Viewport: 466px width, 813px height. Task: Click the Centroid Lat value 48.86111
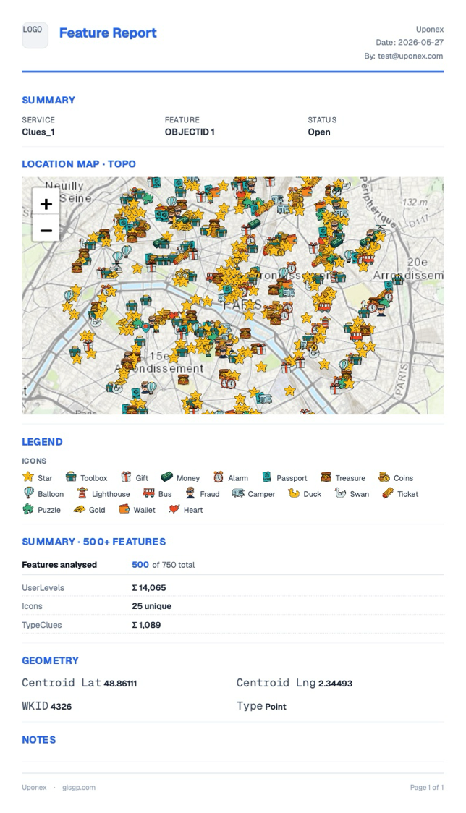point(120,684)
